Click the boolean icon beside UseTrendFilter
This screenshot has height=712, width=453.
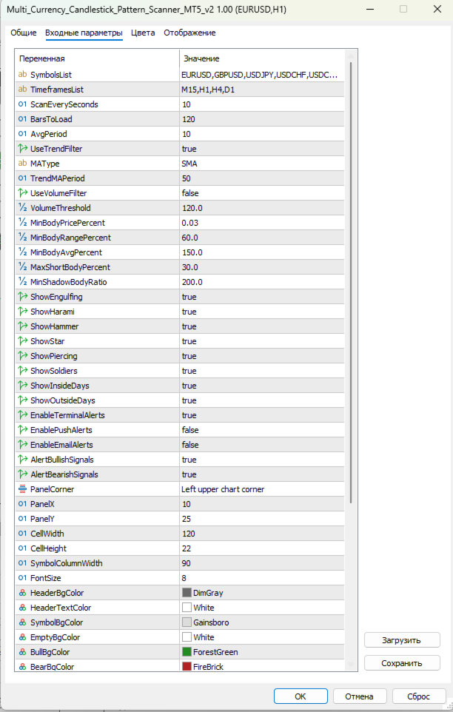click(22, 149)
